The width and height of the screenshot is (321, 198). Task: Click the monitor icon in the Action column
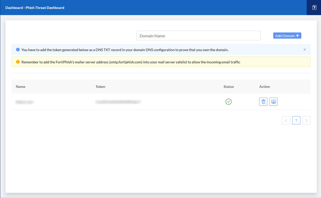(x=274, y=102)
